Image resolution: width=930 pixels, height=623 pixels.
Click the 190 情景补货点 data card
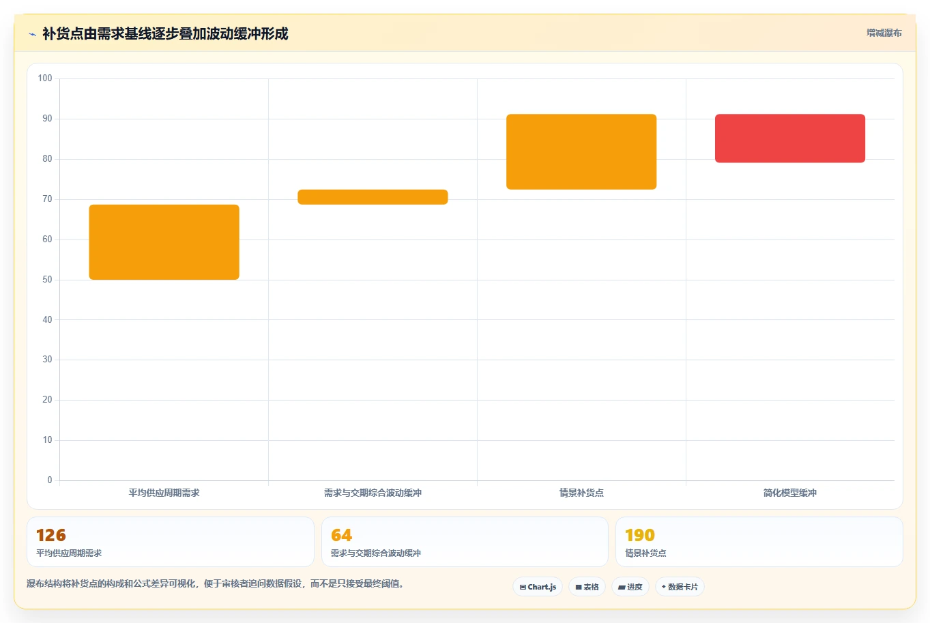point(759,542)
